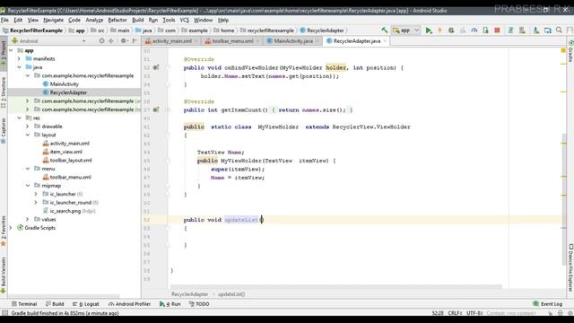
Task: Click override gutter icon beside getItemCount
Action: 156,109
